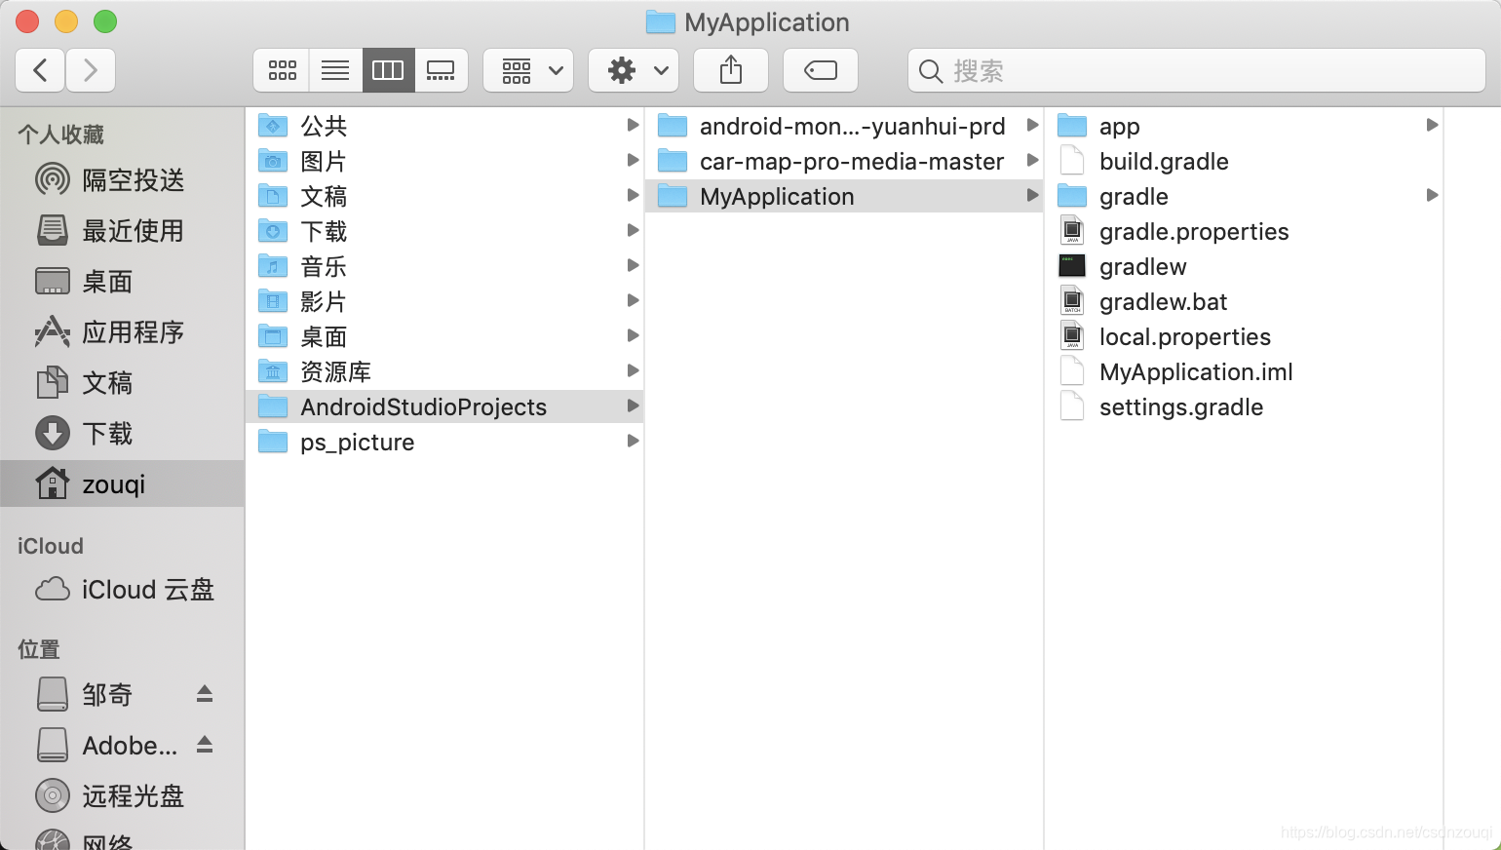Select the 文稿 folder in the column list

point(444,196)
